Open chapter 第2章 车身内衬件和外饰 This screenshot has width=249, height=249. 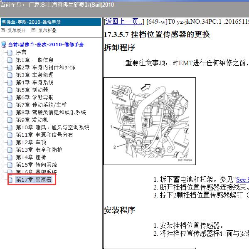click(x=45, y=67)
